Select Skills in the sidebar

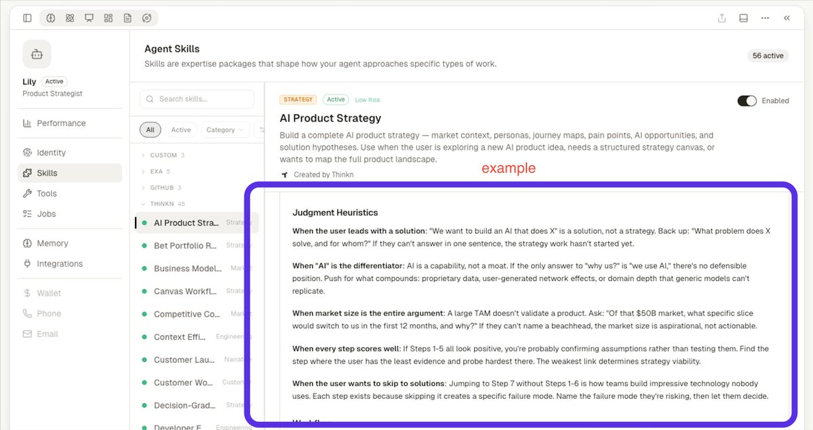click(x=70, y=173)
